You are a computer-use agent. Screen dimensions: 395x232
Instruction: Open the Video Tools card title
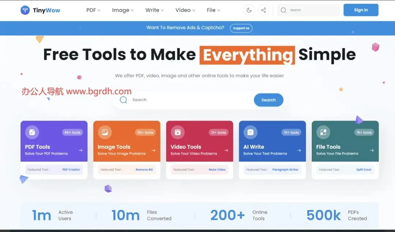point(186,147)
